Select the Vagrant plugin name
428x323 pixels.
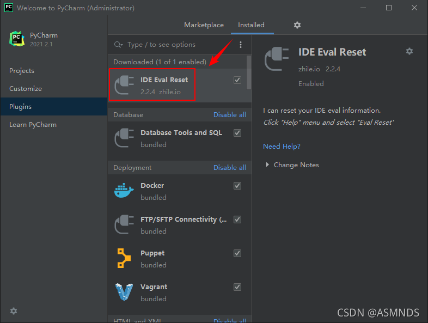tap(154, 287)
